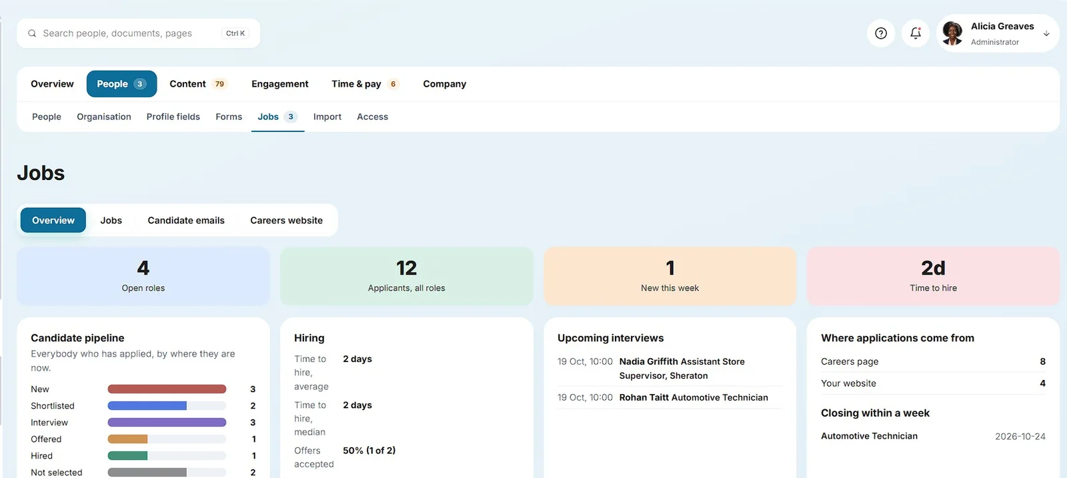This screenshot has width=1067, height=478.
Task: Click the Your website source row
Action: coord(933,383)
